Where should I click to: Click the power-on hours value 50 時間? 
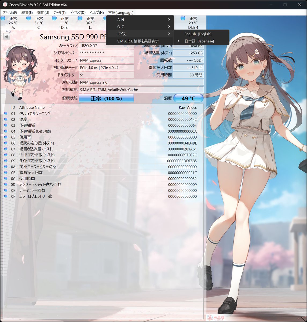tap(188, 75)
